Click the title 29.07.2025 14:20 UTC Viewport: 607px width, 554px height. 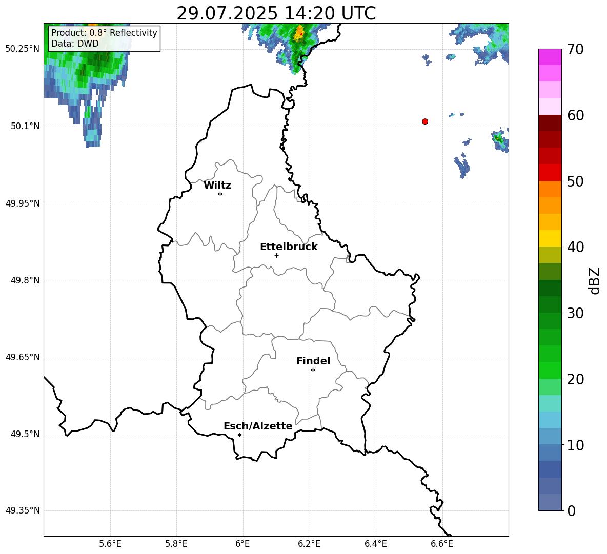coord(276,13)
